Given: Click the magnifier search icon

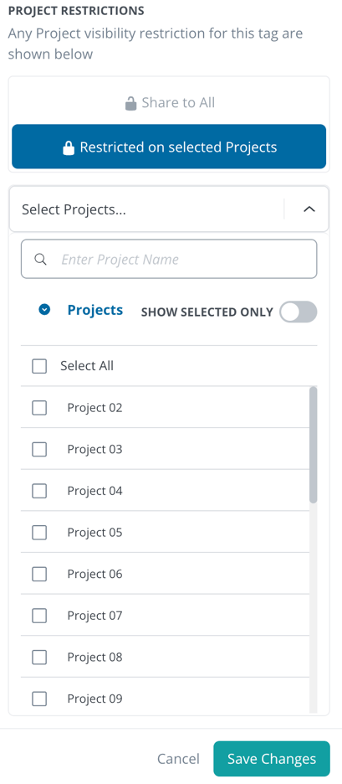Looking at the screenshot, I should point(40,259).
